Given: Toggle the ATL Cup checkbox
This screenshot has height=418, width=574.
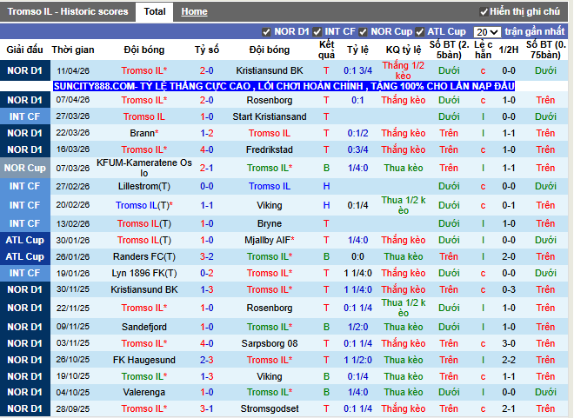Looking at the screenshot, I should [420, 32].
